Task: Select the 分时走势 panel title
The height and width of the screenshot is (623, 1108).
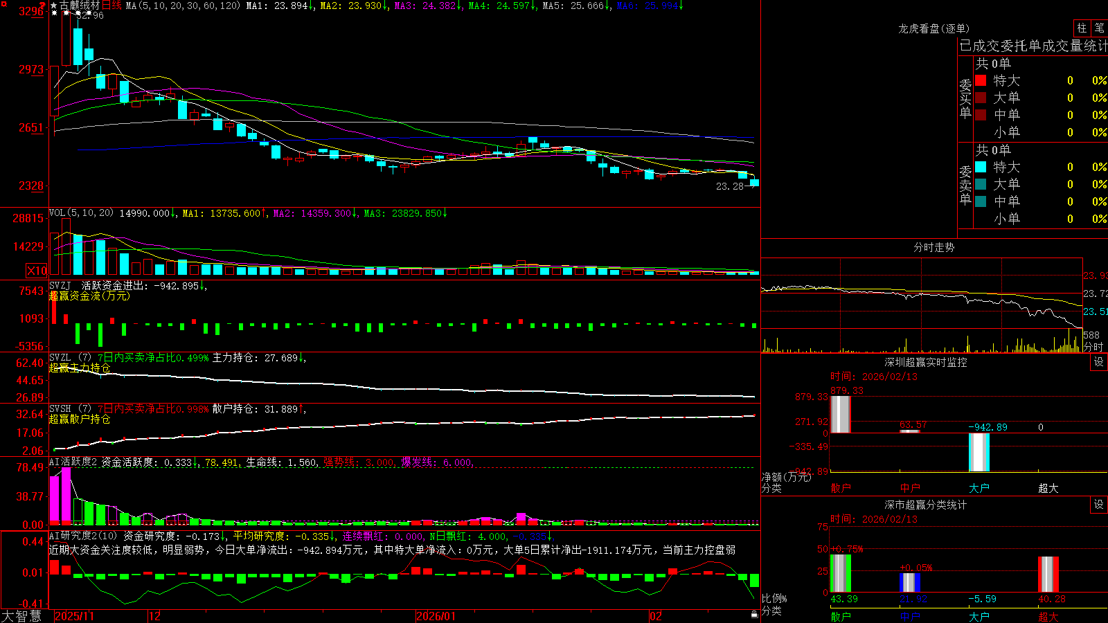Action: click(933, 247)
